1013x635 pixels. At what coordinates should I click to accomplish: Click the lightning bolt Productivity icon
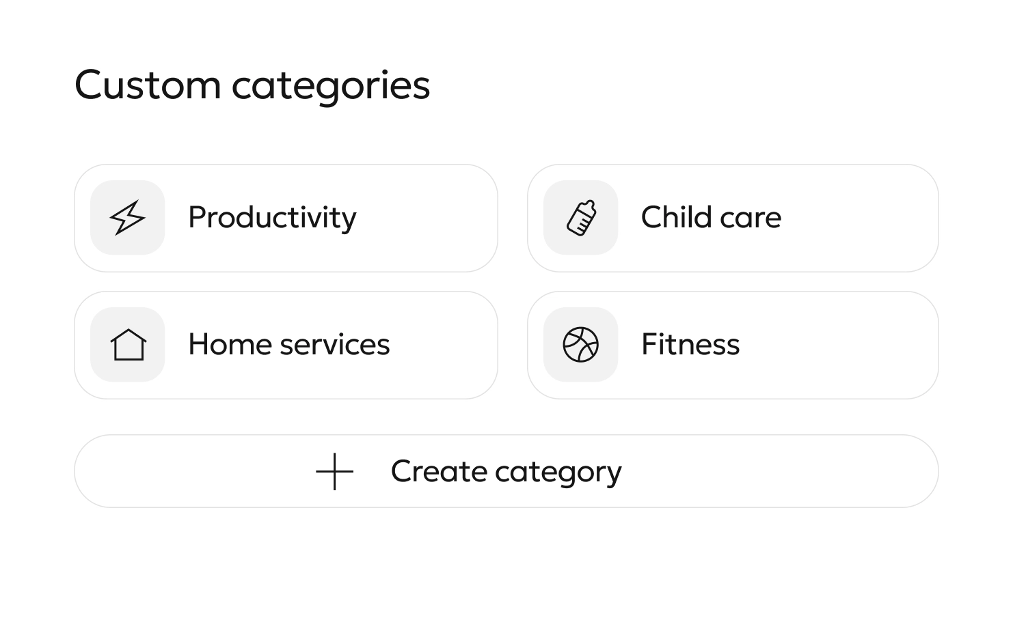click(128, 218)
